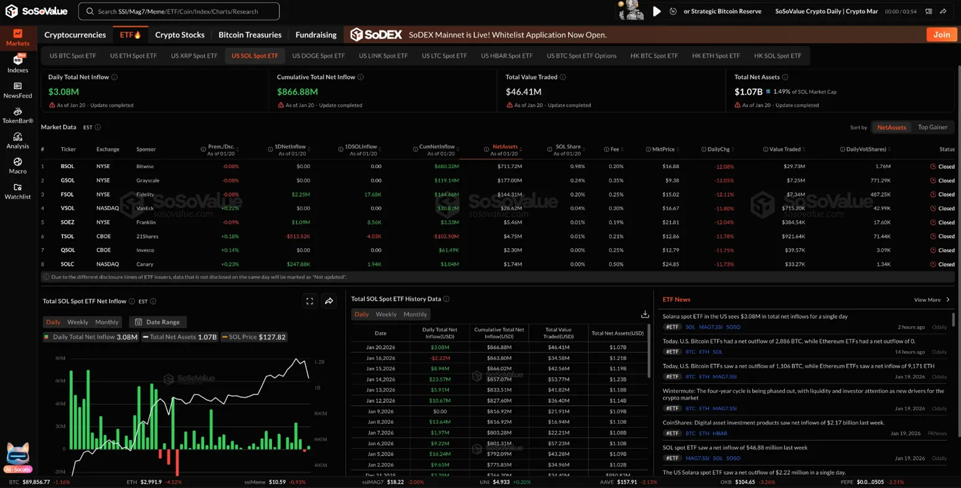Switch to US BTC Spot ETF tab
The image size is (961, 488).
(x=73, y=55)
